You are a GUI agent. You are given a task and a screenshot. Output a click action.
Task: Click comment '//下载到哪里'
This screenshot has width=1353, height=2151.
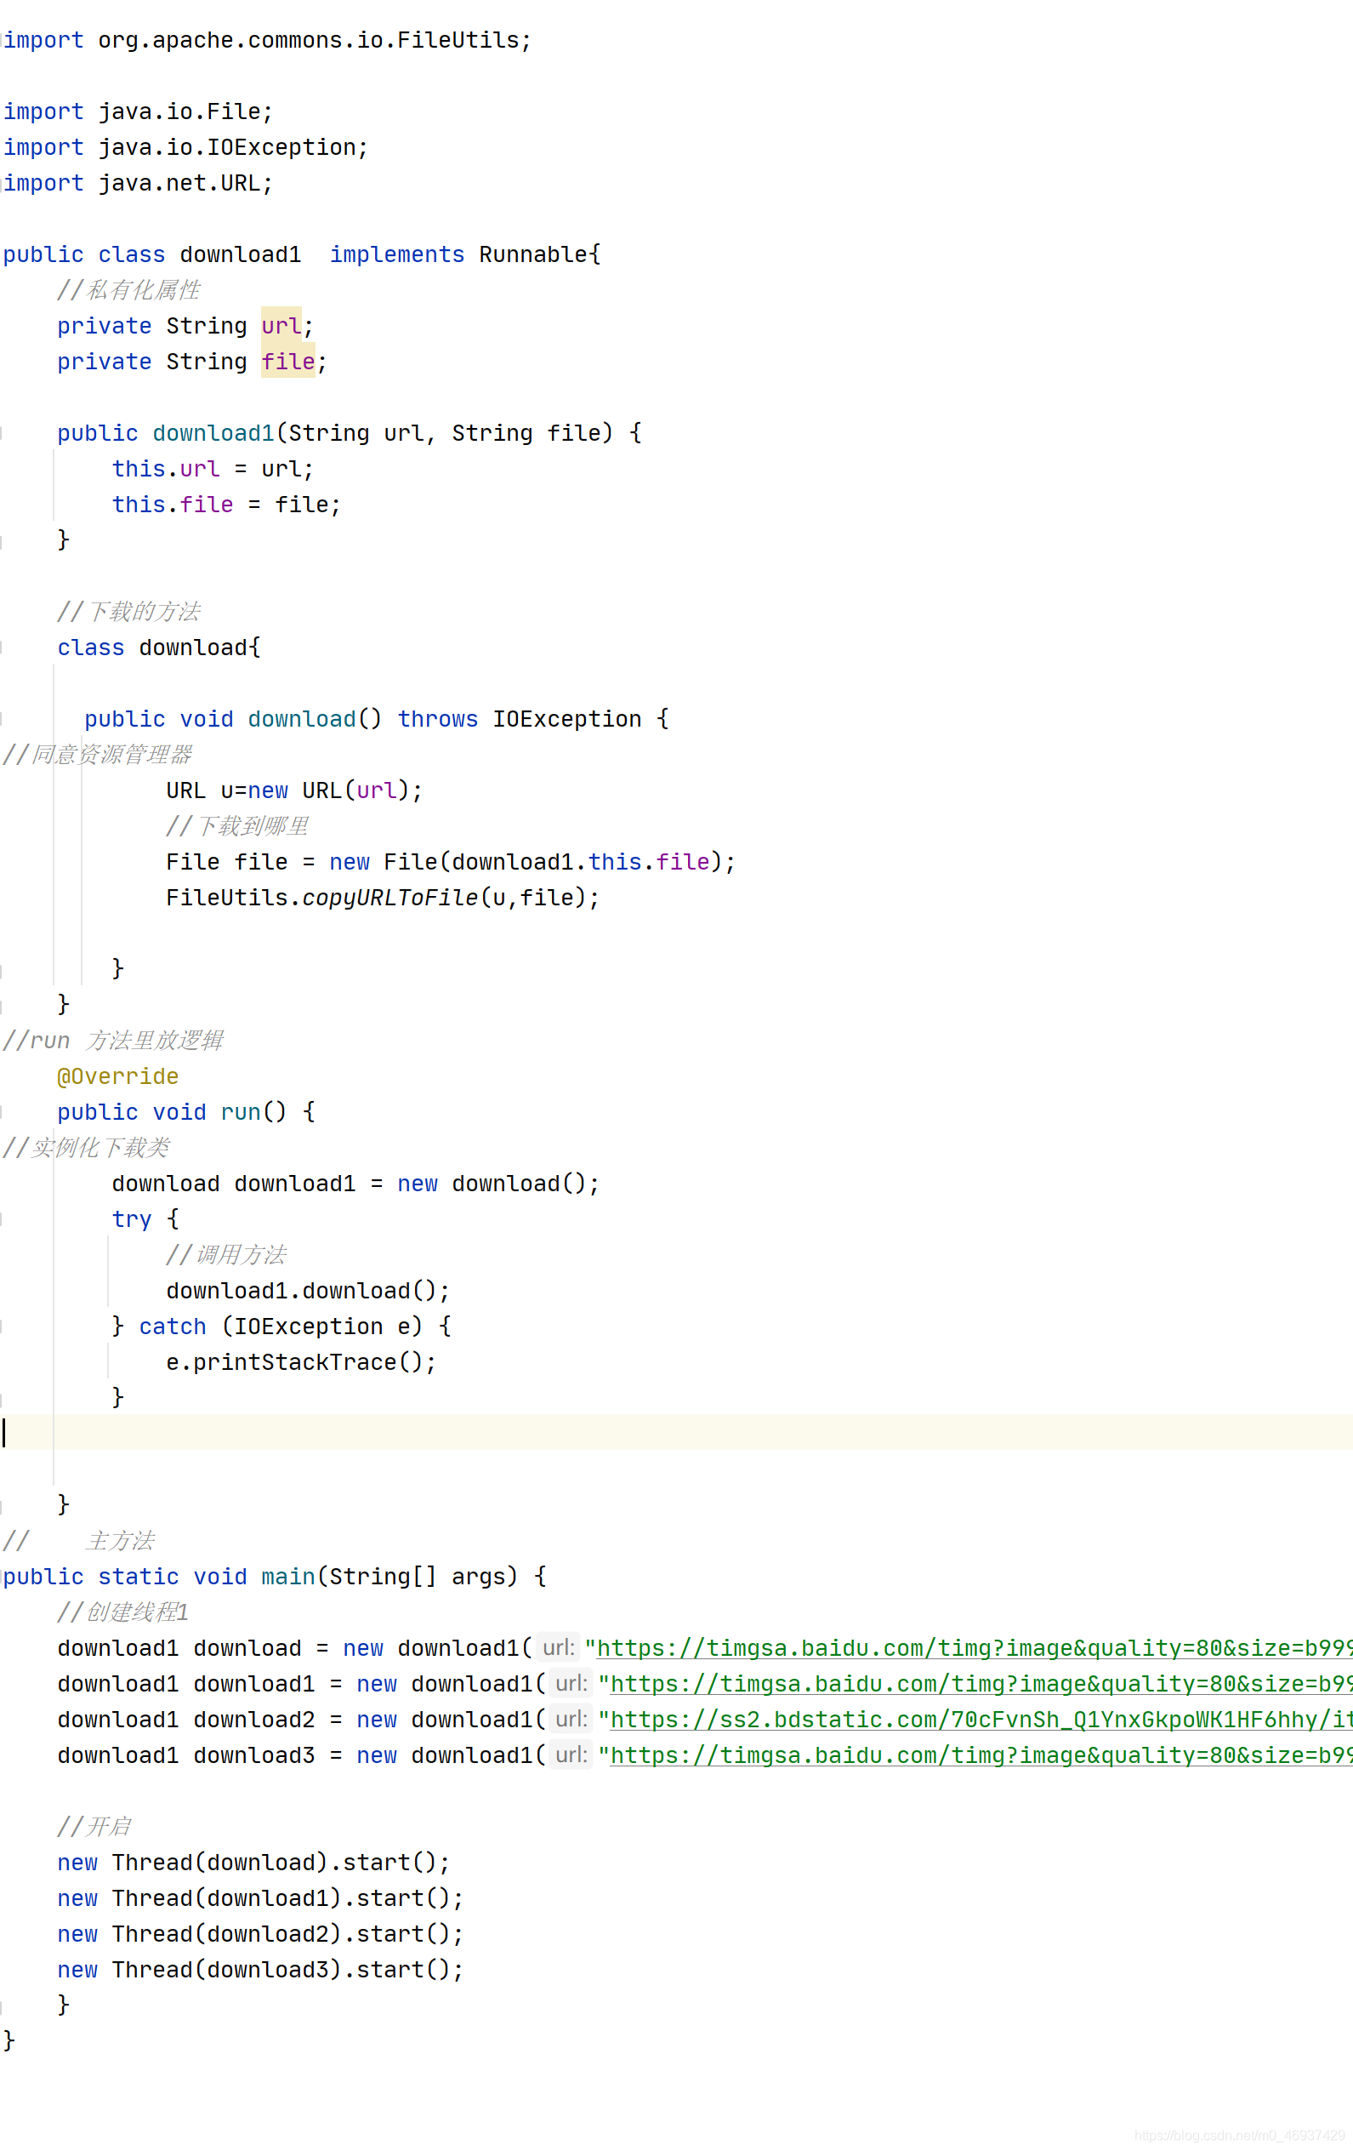[237, 826]
